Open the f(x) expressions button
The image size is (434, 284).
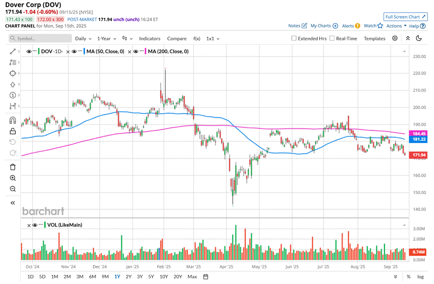coord(197,38)
